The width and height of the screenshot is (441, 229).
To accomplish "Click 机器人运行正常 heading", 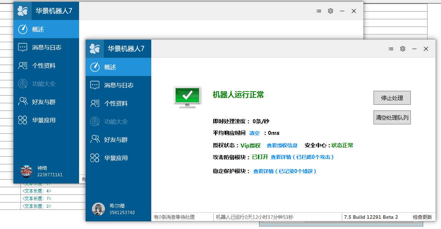I will point(238,95).
